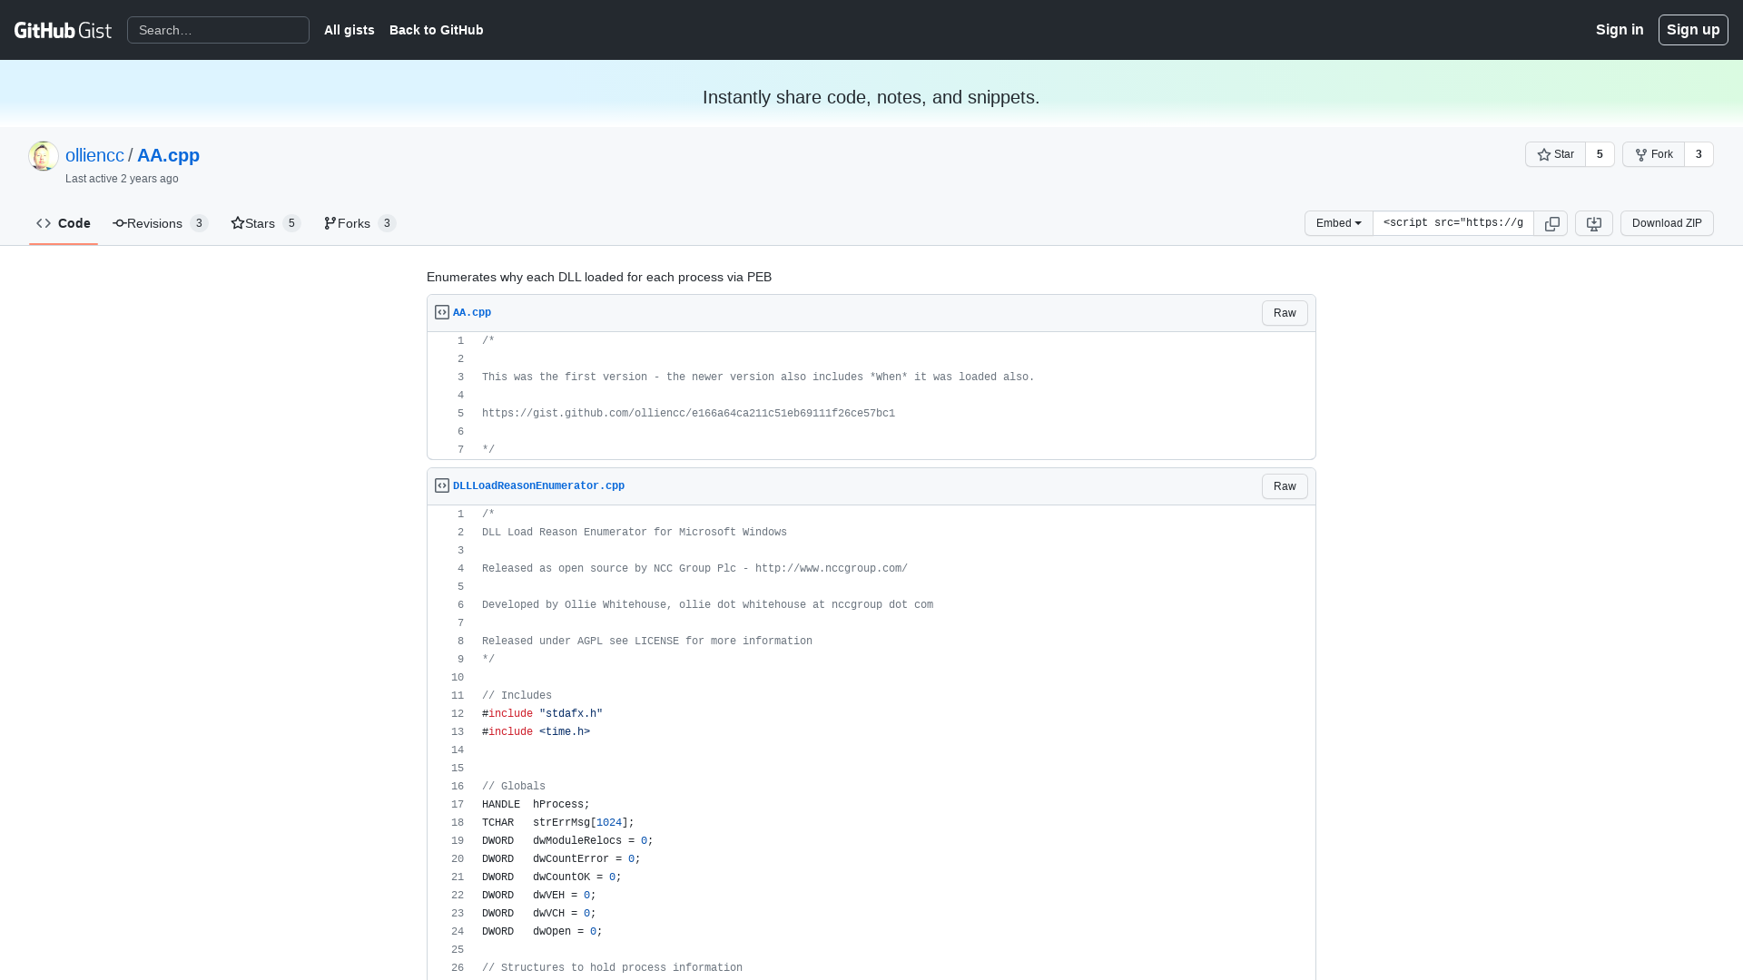Click line 12 include "stdafx.h"
Image resolution: width=1743 pixels, height=980 pixels.
pyautogui.click(x=542, y=714)
